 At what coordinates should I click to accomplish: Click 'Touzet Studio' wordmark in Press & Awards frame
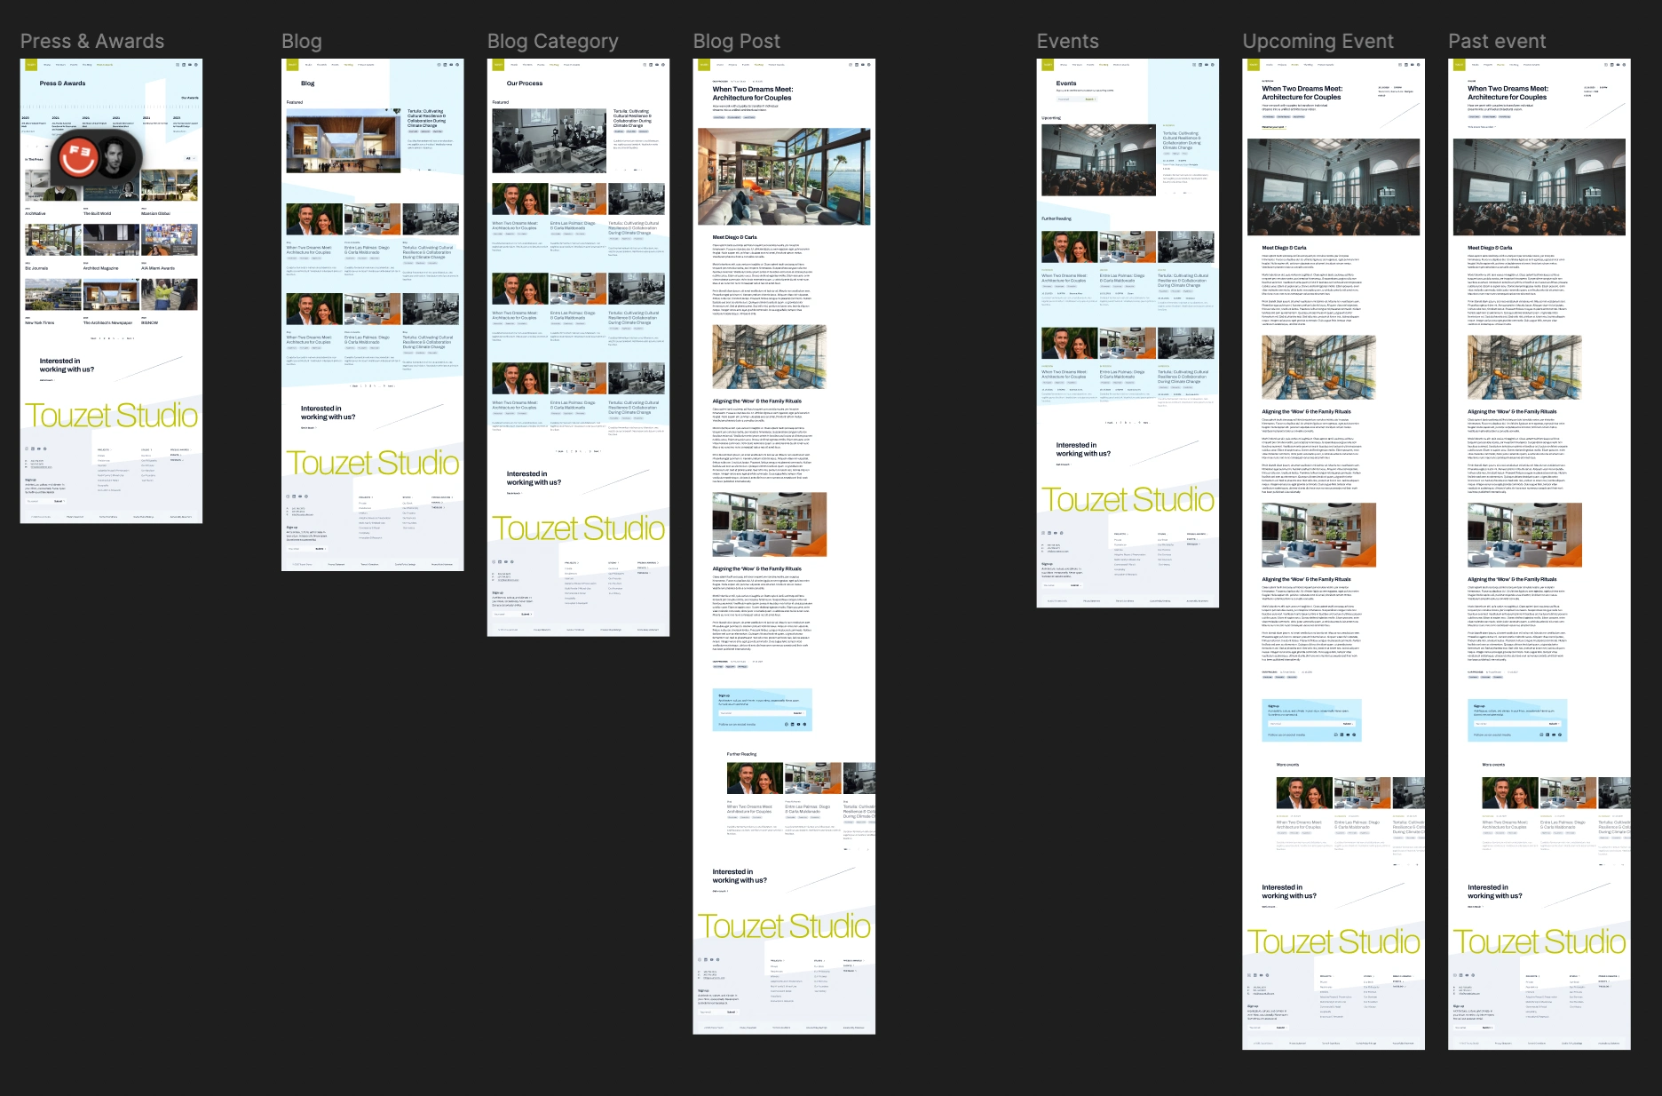pyautogui.click(x=111, y=416)
